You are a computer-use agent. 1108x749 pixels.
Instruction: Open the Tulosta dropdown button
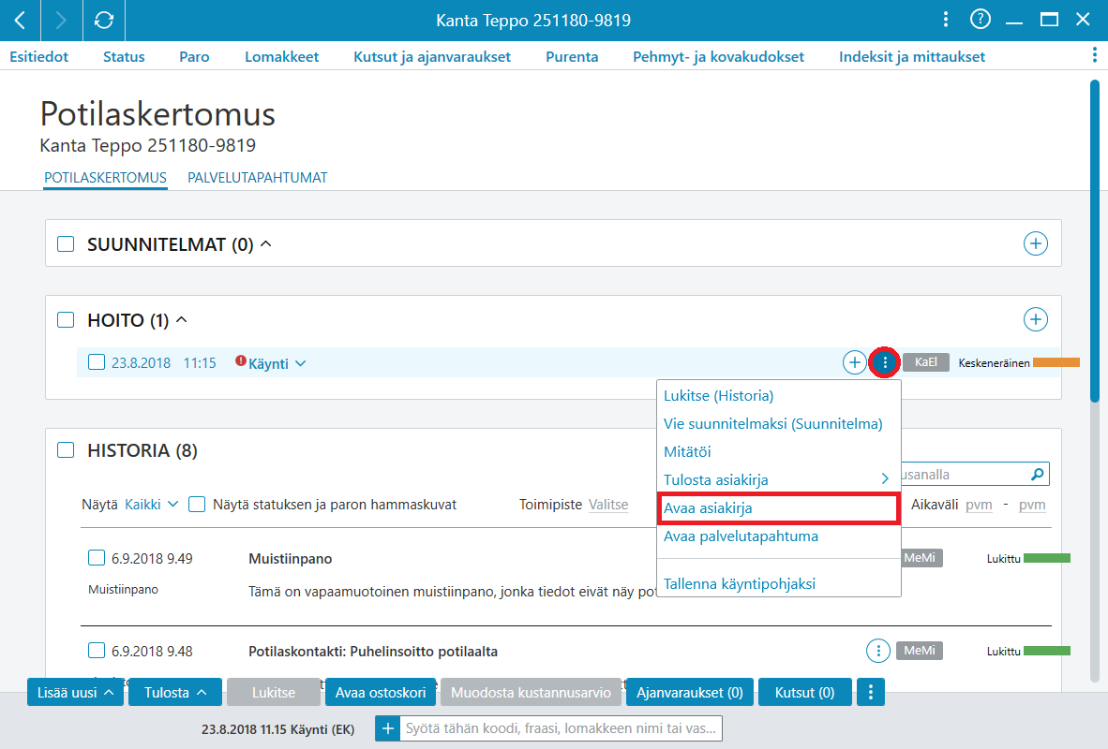pos(175,693)
